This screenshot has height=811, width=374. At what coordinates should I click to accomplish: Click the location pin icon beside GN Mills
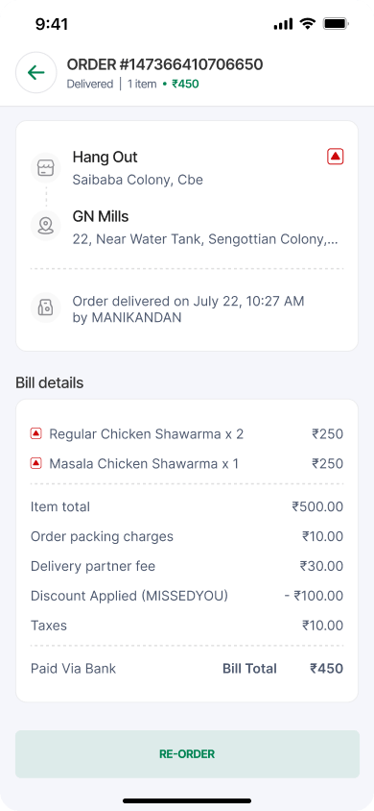click(46, 226)
